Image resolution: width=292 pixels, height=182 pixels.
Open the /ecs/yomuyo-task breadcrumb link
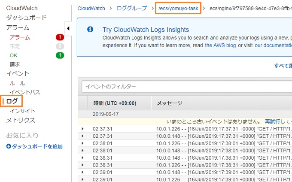[x=178, y=8]
